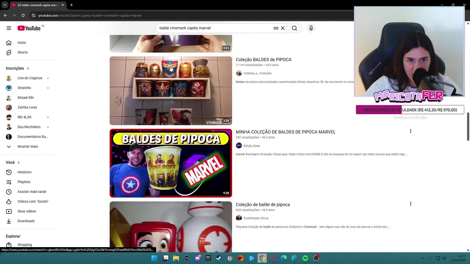Close the balde cinemark capita tab
Image resolution: width=470 pixels, height=264 pixels.
tap(62, 5)
